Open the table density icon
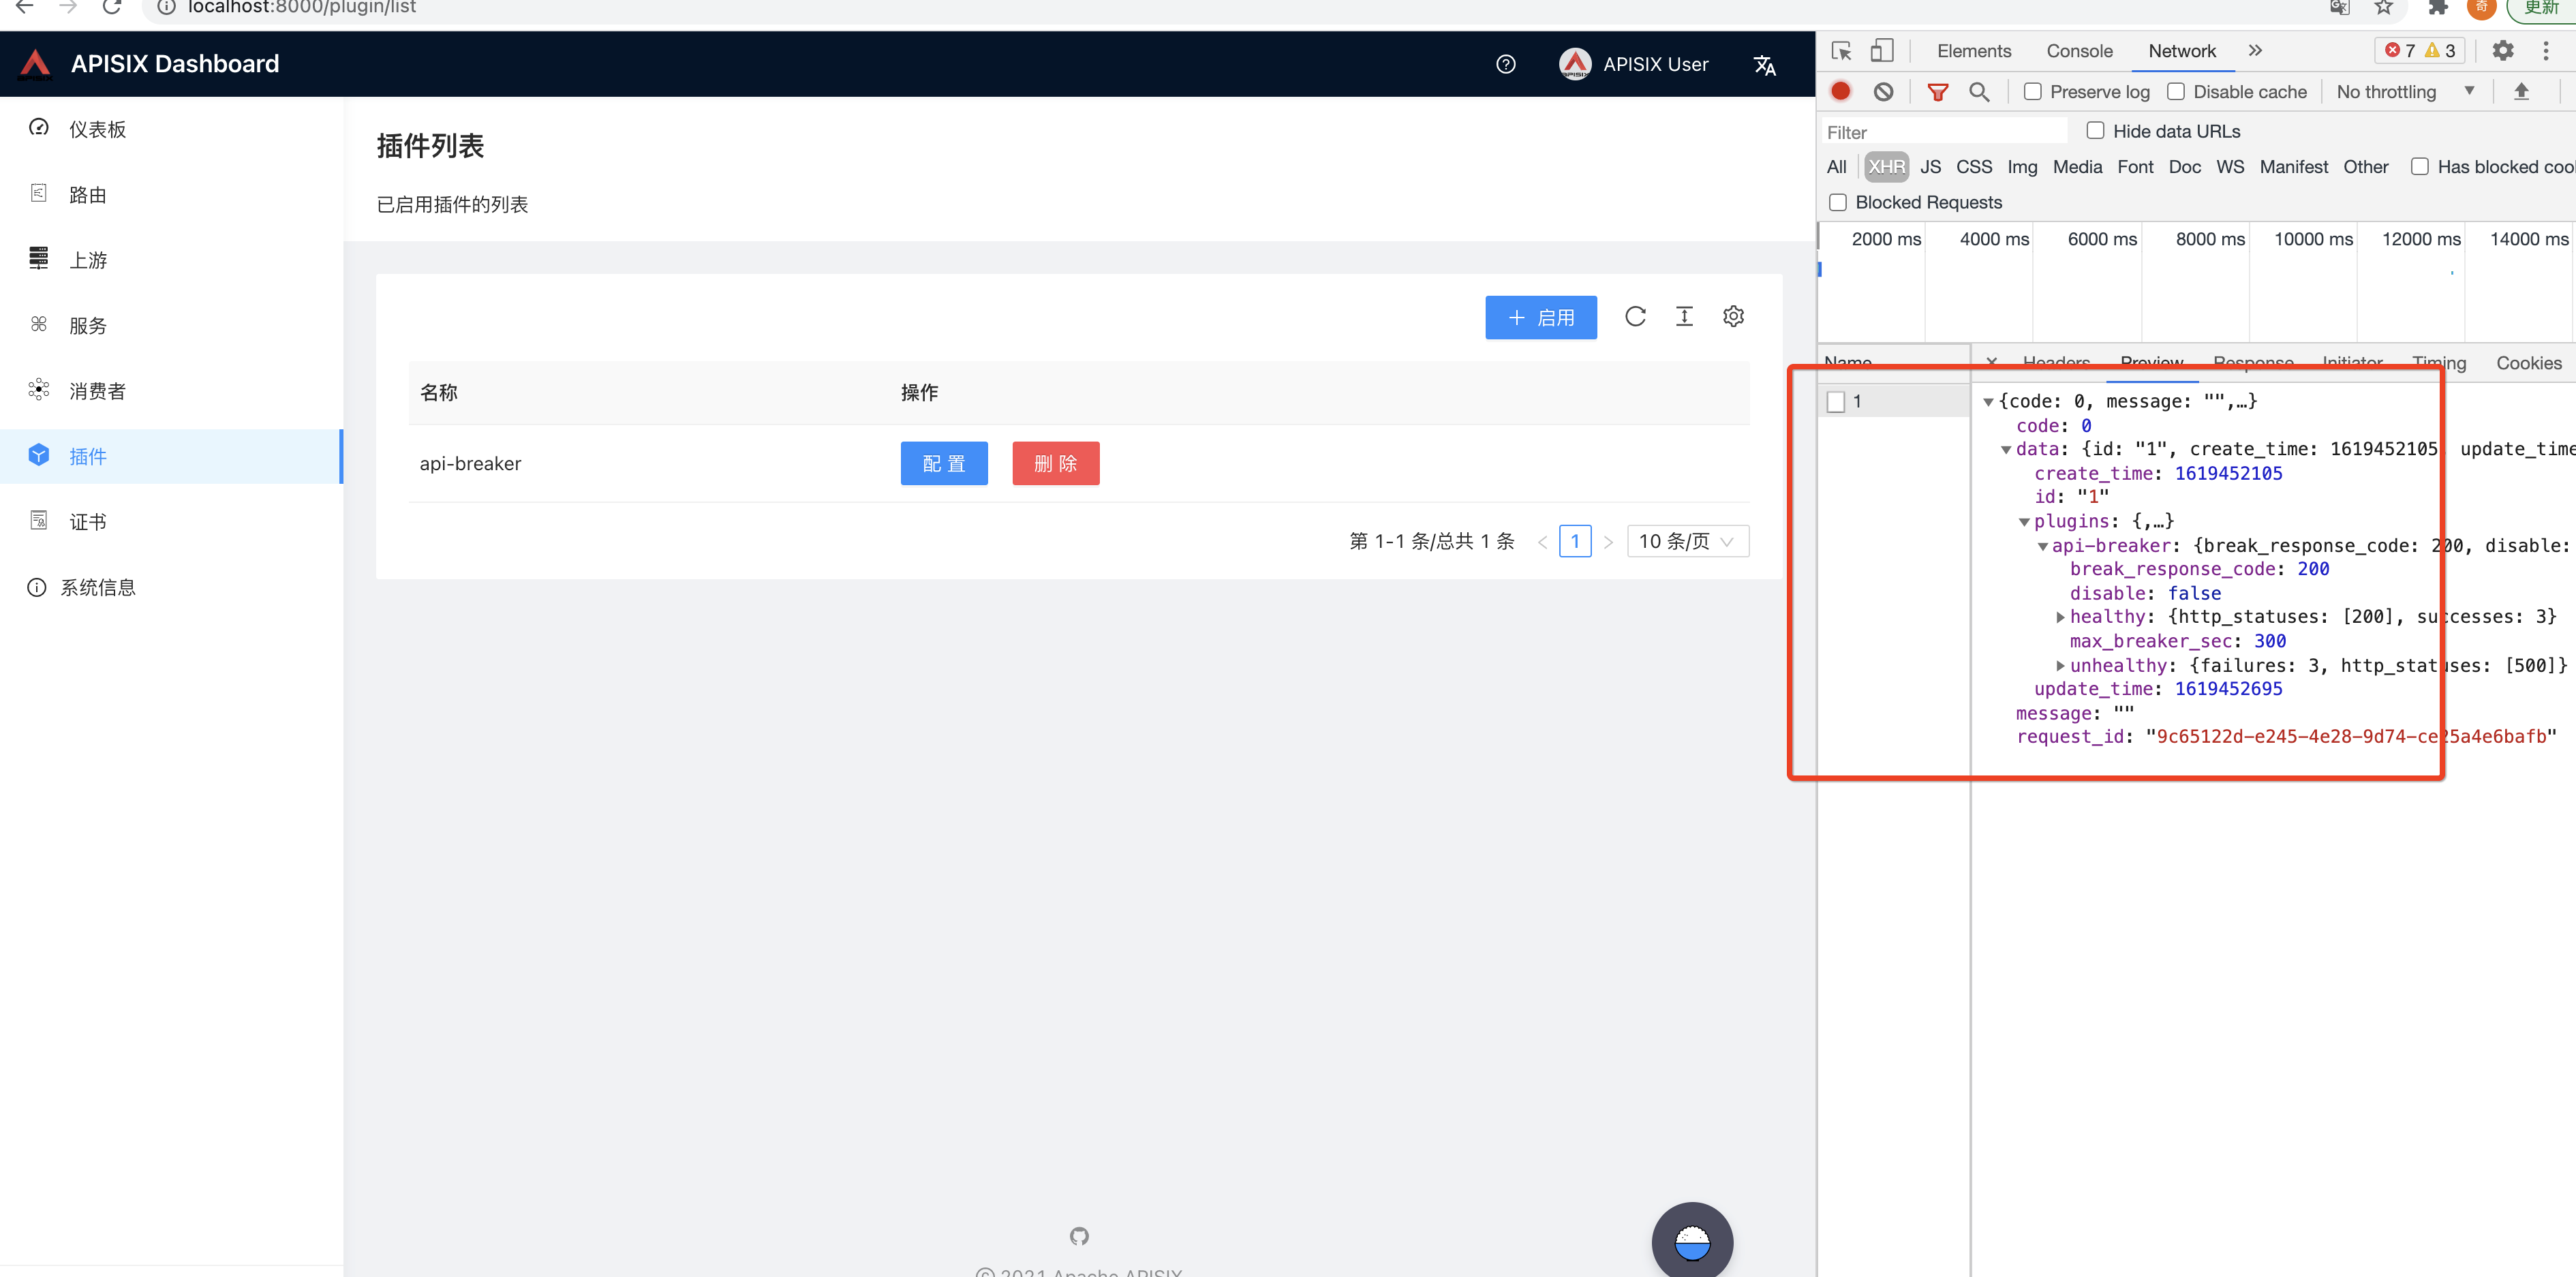 (1684, 317)
